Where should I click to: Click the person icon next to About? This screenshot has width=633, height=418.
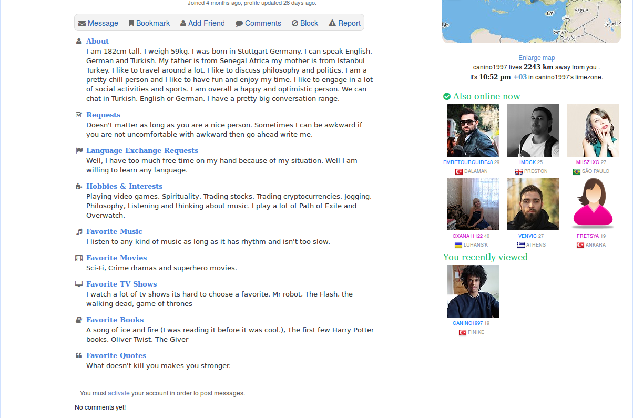click(x=79, y=41)
